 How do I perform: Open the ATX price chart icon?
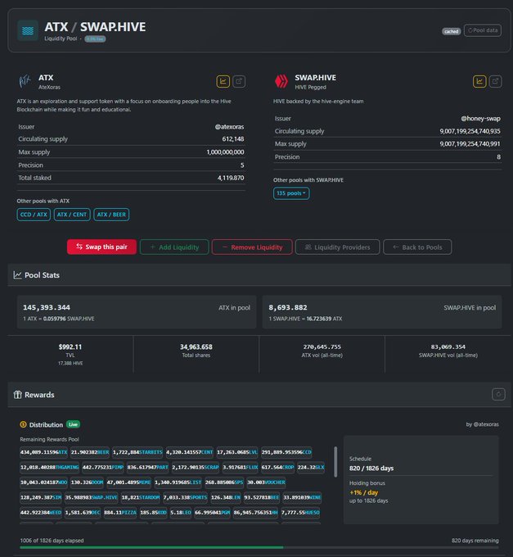223,81
